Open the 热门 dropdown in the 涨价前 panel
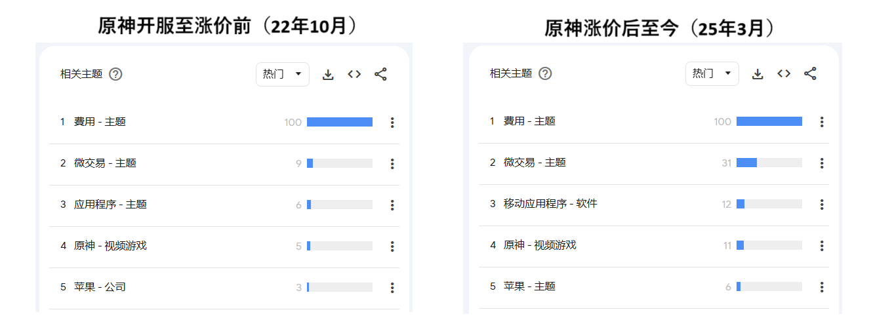 click(x=283, y=74)
